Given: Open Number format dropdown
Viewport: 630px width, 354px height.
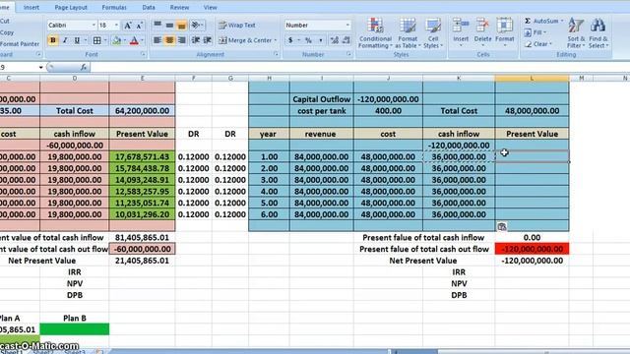Looking at the screenshot, I should (x=347, y=26).
